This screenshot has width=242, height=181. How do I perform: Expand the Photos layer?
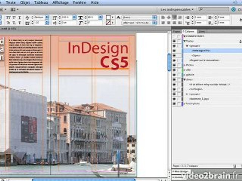tap(185, 65)
